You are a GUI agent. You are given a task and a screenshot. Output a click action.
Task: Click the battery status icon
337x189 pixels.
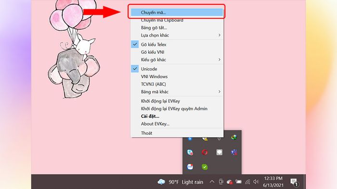pos(238,182)
